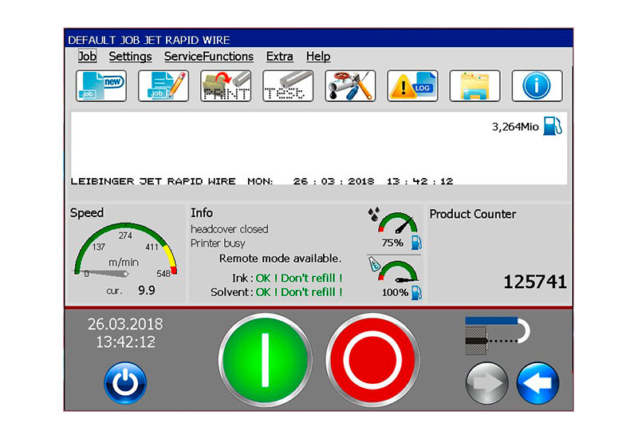Click the grey forward arrow button
The width and height of the screenshot is (638, 439).
click(x=486, y=383)
